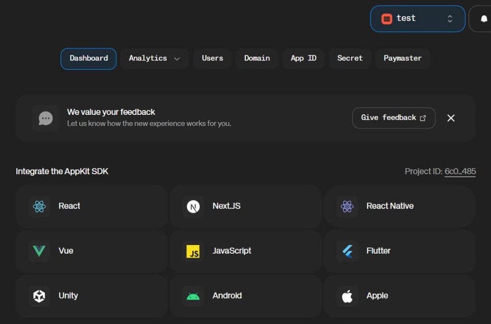Click the 'We value your feedback' heading
The width and height of the screenshot is (491, 324).
pyautogui.click(x=111, y=112)
